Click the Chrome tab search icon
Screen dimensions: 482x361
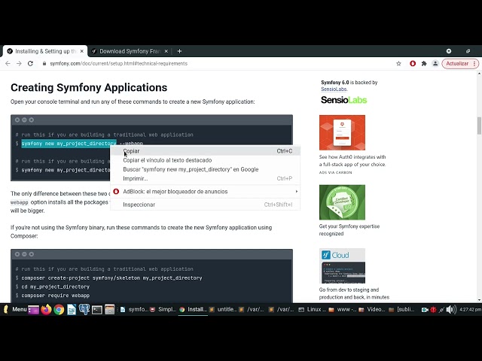(449, 51)
